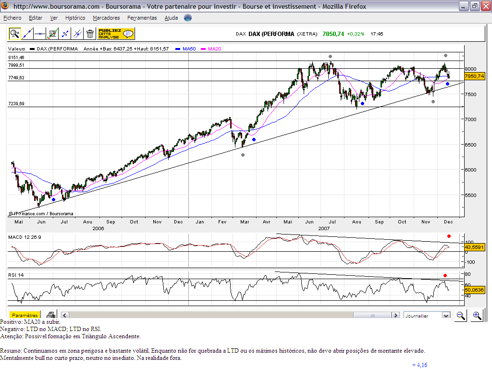Click the chart scrollbar left arrow

tap(65, 315)
